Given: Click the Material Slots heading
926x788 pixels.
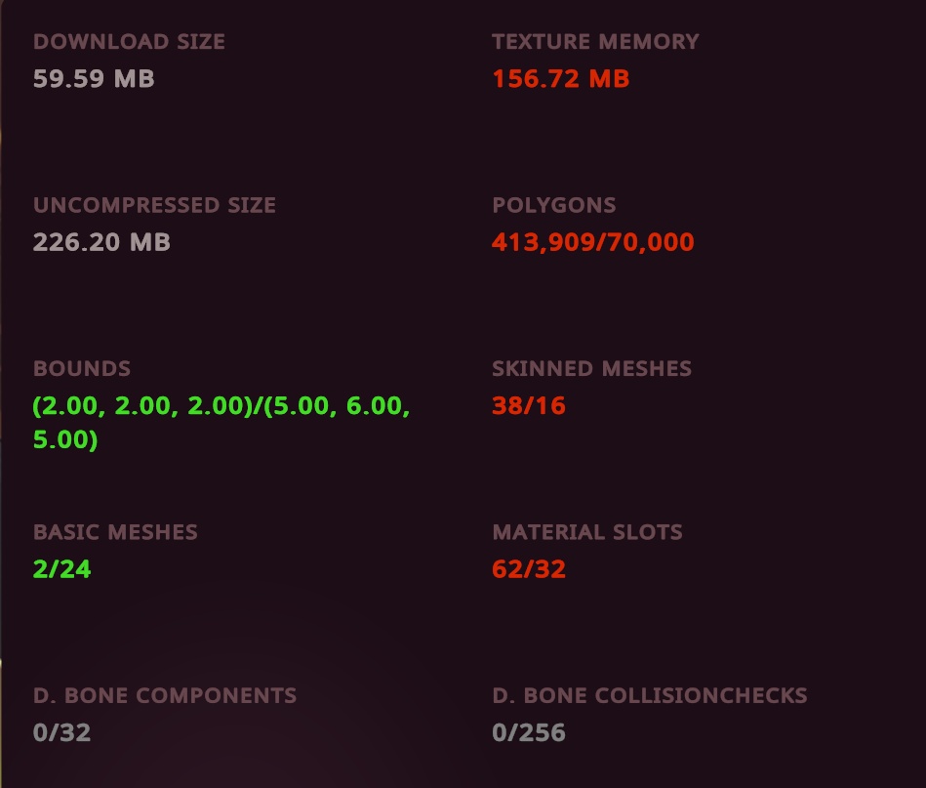Looking at the screenshot, I should (x=587, y=532).
